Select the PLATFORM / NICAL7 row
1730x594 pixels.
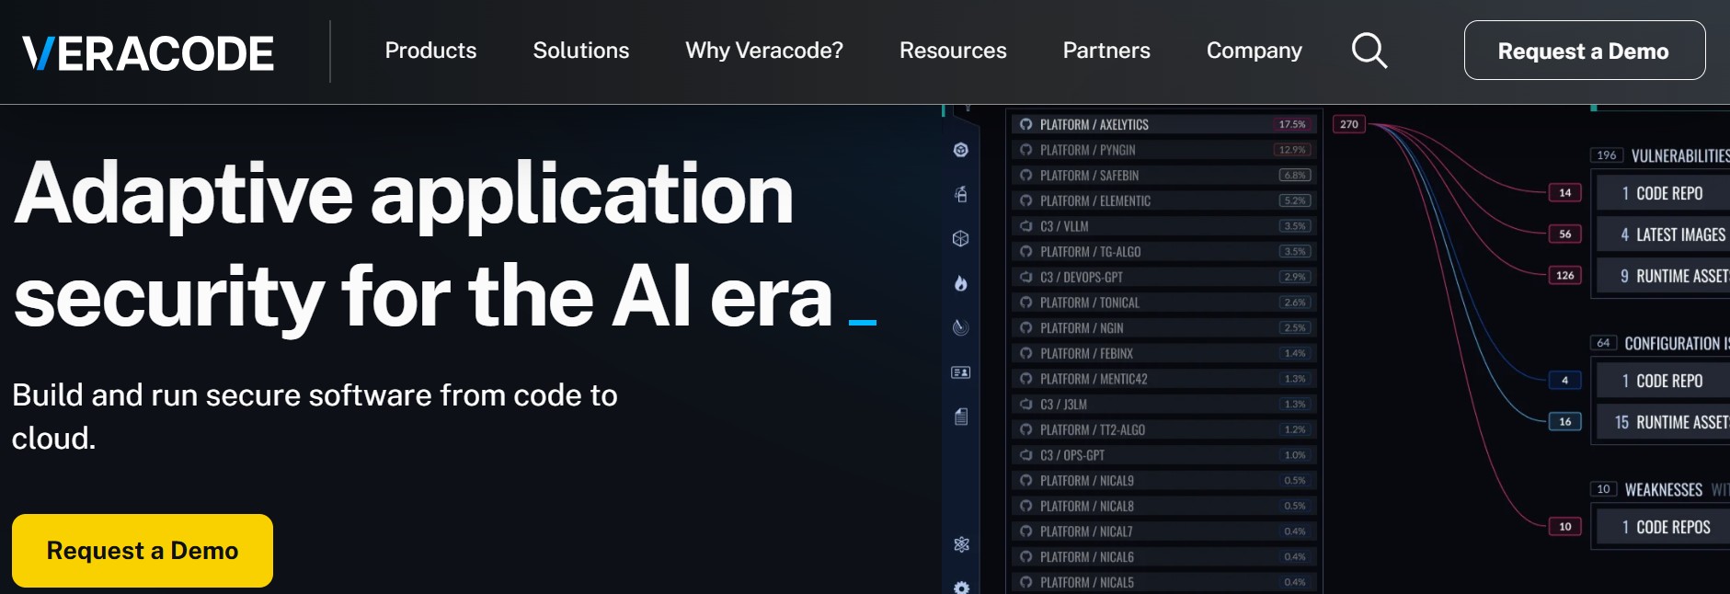tap(1165, 531)
